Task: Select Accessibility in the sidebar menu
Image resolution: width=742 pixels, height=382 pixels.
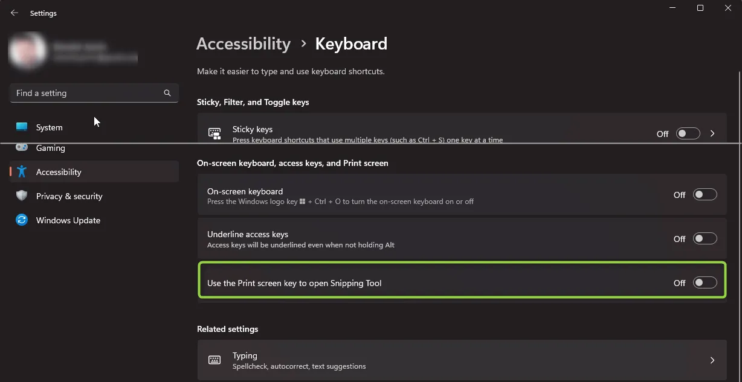Action: click(x=59, y=171)
